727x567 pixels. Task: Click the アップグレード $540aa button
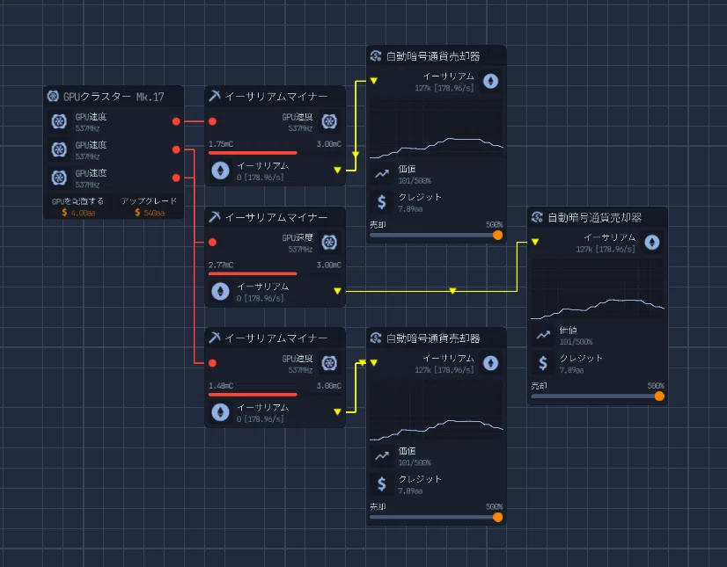coord(150,207)
